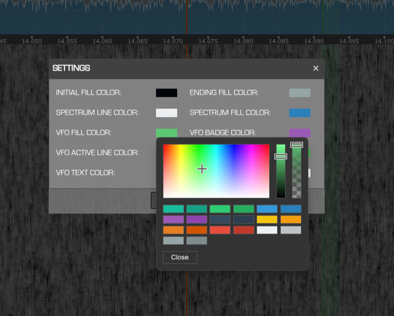Open the Ending Fill Color gray swatch

coord(300,93)
